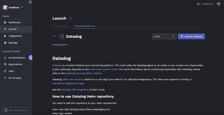Click the Integrations icon
Image resolution: width=224 pixels, height=115 pixels.
[5, 36]
